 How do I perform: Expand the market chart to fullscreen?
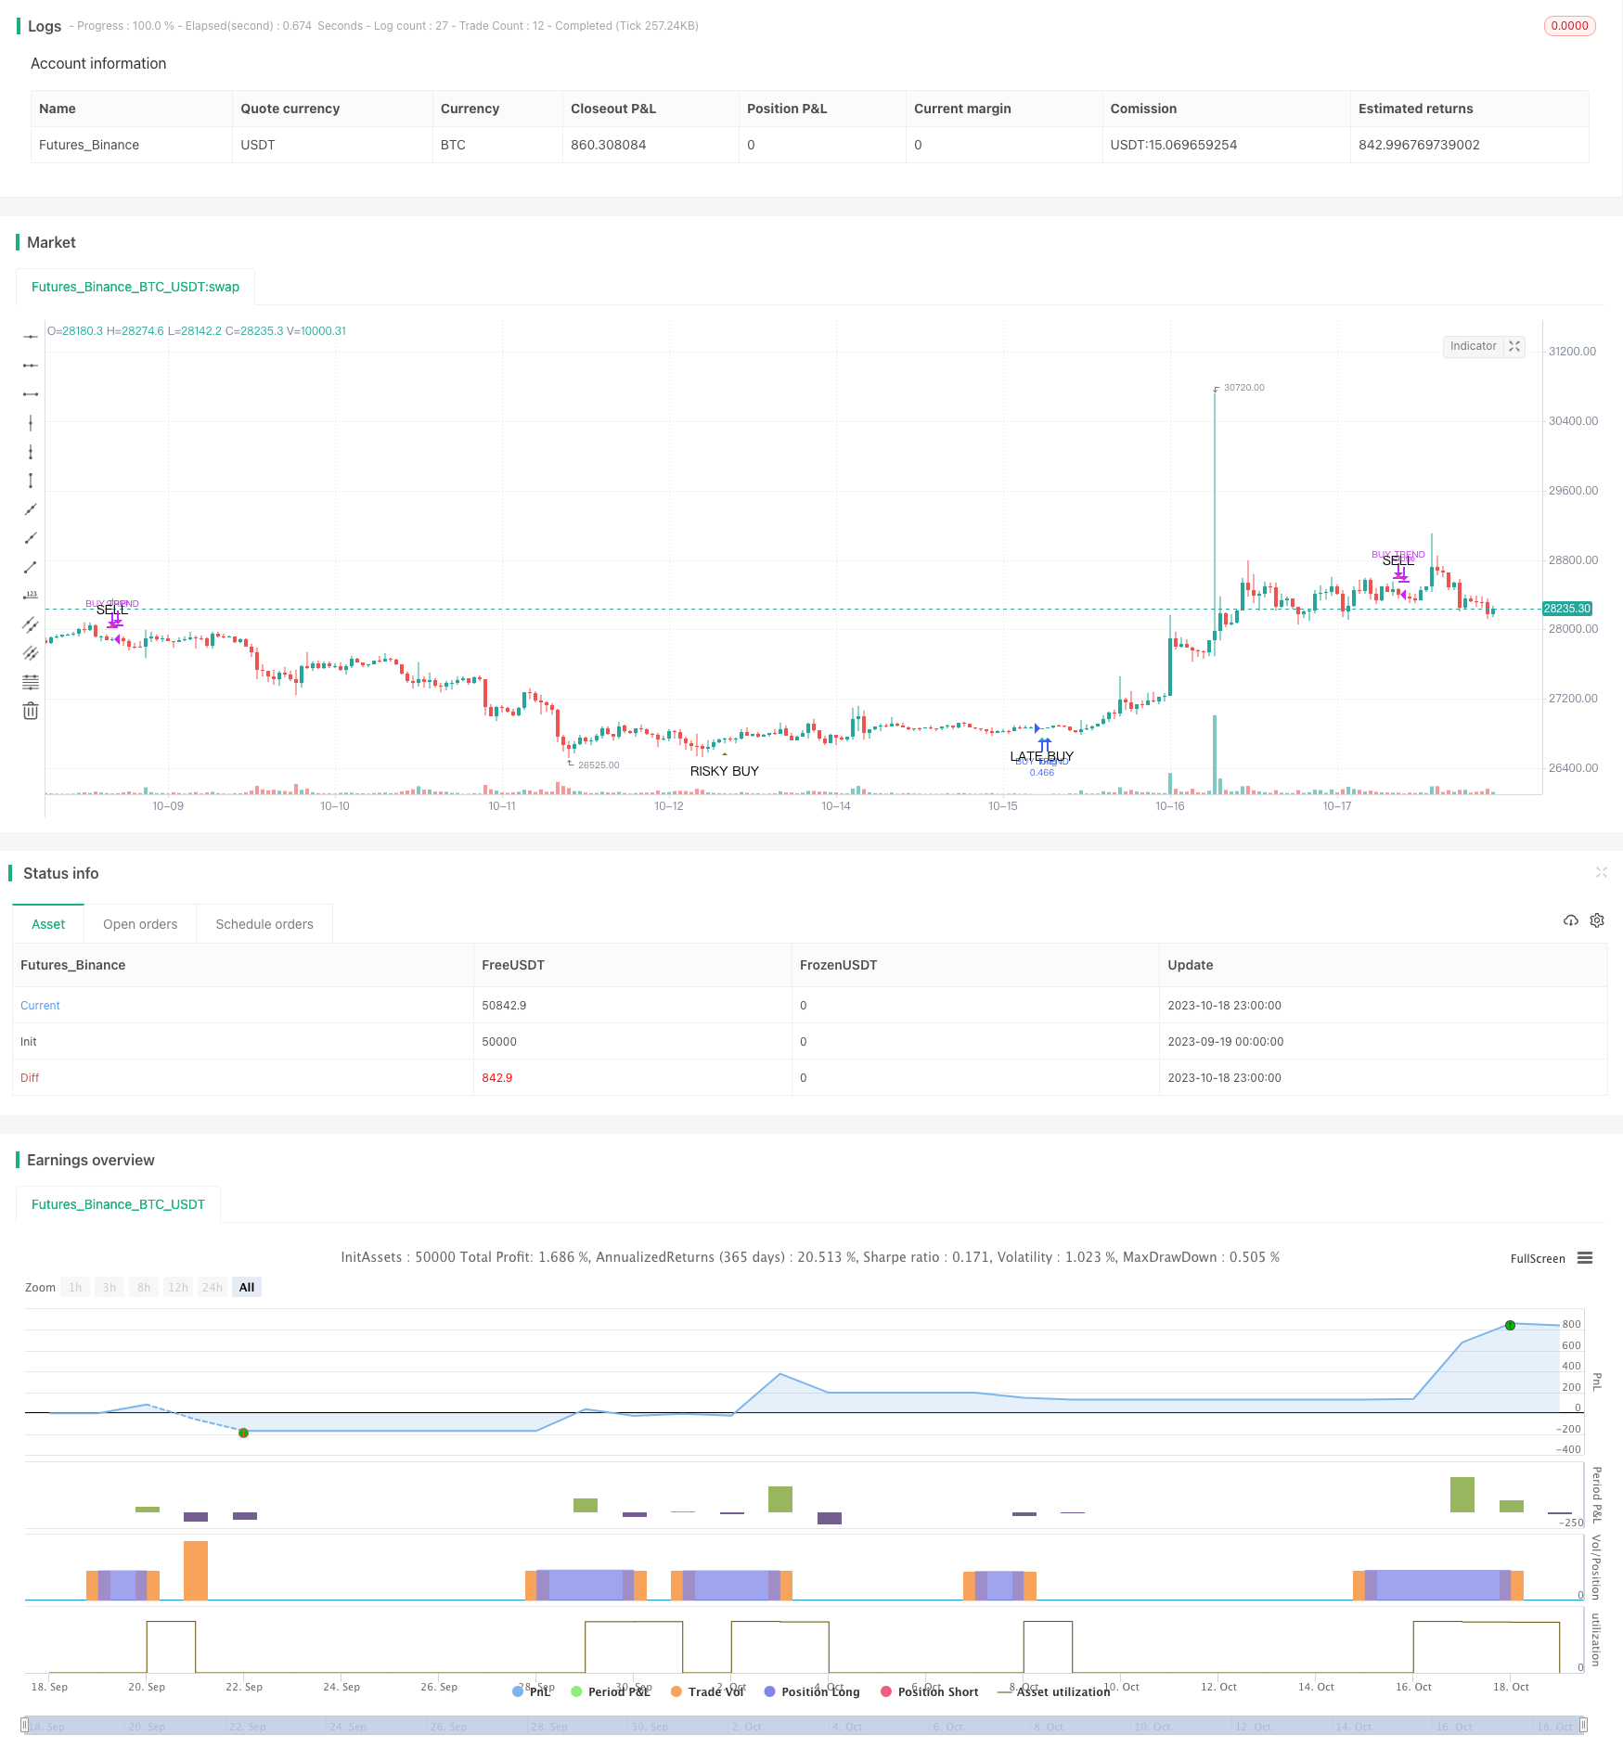[1514, 346]
